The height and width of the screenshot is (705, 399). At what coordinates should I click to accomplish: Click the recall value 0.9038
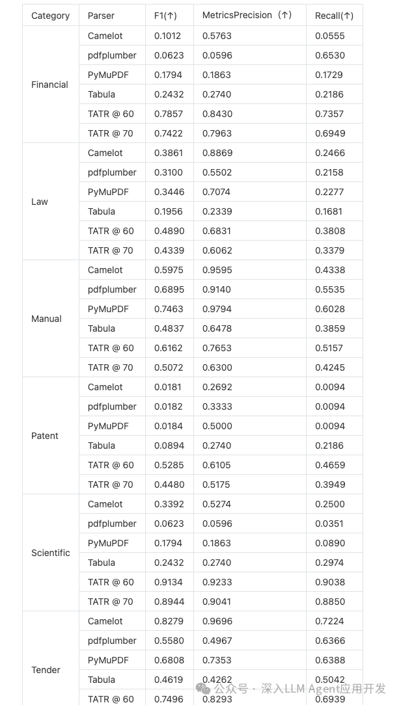pos(330,582)
